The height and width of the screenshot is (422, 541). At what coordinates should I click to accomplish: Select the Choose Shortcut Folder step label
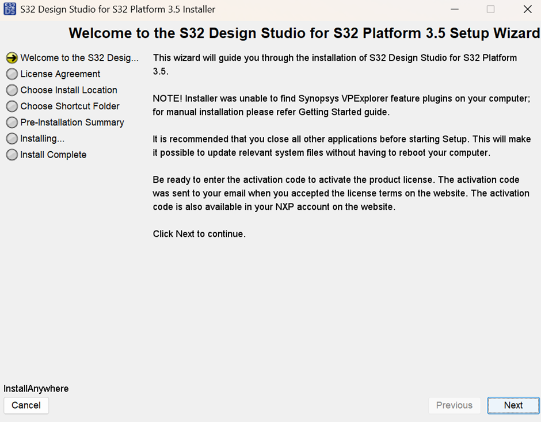[70, 106]
